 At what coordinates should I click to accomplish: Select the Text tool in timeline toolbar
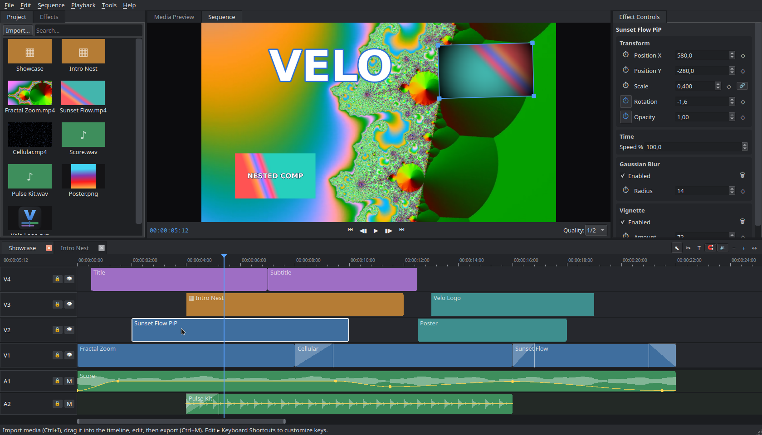pyautogui.click(x=699, y=248)
